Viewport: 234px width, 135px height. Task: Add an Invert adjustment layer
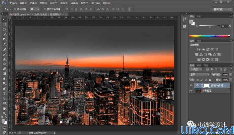(x=199, y=60)
